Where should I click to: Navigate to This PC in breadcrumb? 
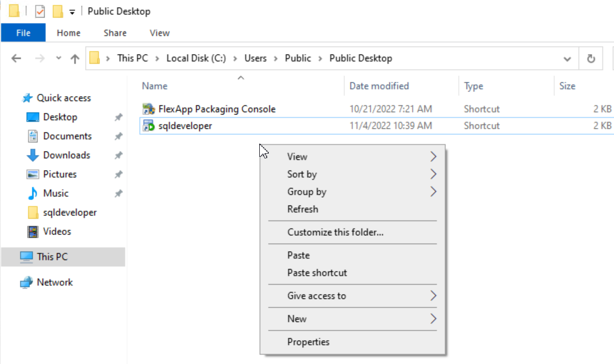point(133,58)
